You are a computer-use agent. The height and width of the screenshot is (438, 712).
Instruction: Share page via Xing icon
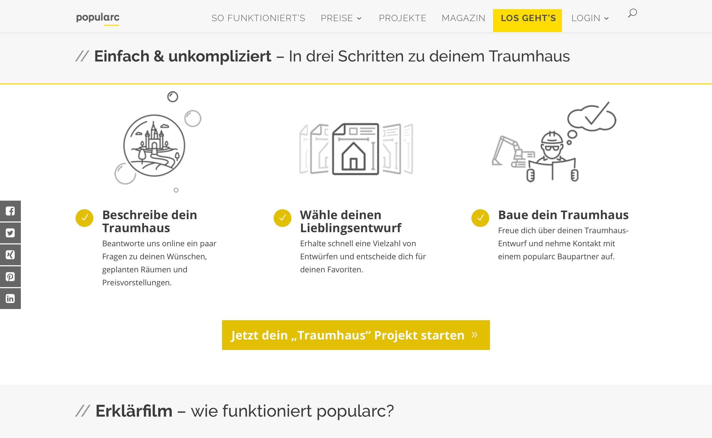click(10, 255)
